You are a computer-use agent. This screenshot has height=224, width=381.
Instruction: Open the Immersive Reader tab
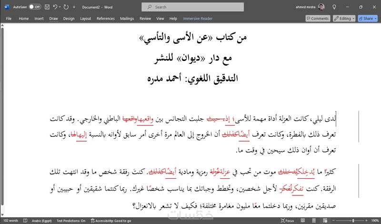(x=198, y=19)
